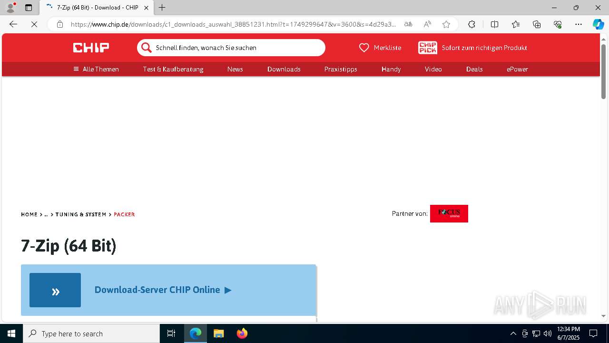The width and height of the screenshot is (609, 343).
Task: Open Task View on taskbar
Action: click(x=171, y=333)
